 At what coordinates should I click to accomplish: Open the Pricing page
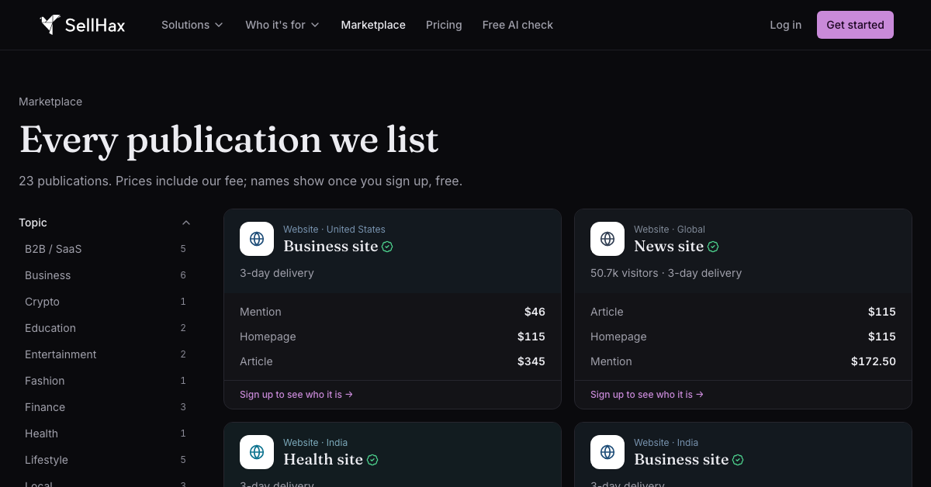tap(444, 25)
